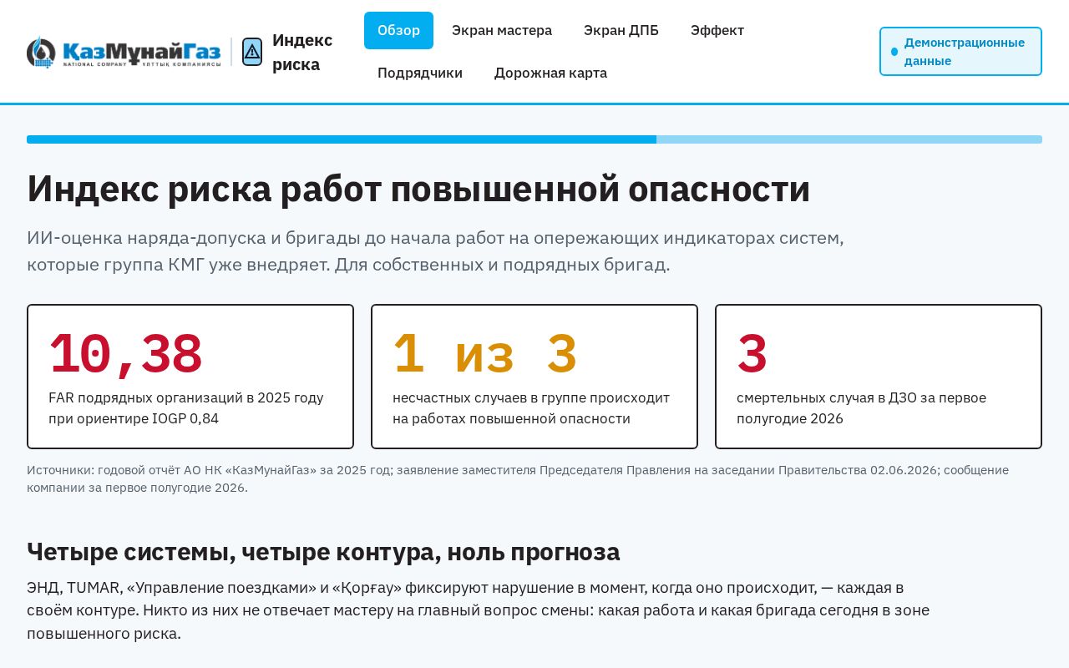Viewport: 1069px width, 668px height.
Task: Switch to Экран мастера tab
Action: 502,31
